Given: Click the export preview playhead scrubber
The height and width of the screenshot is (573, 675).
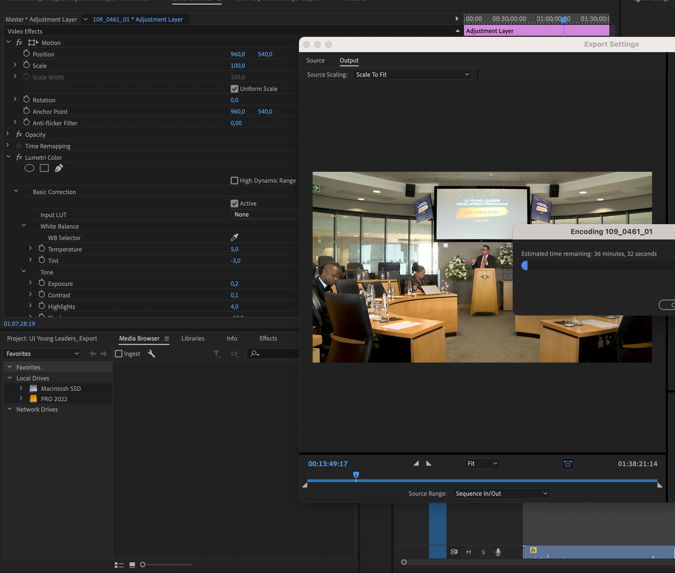Looking at the screenshot, I should tap(356, 475).
